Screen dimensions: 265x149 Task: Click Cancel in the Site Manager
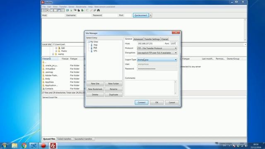point(172,102)
